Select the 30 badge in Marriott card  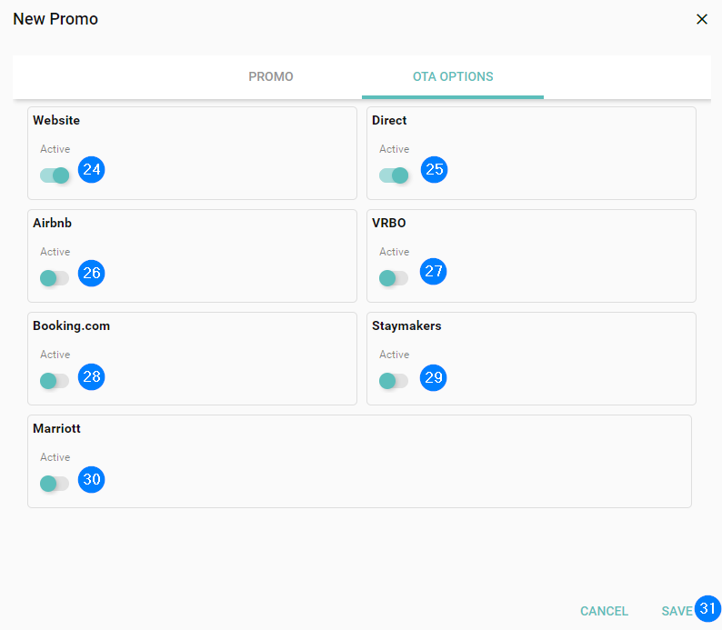point(92,479)
